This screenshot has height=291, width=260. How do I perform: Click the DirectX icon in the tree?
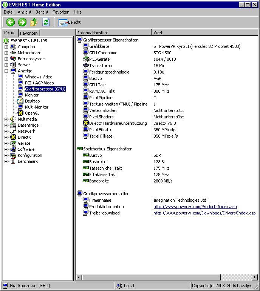pyautogui.click(x=13, y=137)
